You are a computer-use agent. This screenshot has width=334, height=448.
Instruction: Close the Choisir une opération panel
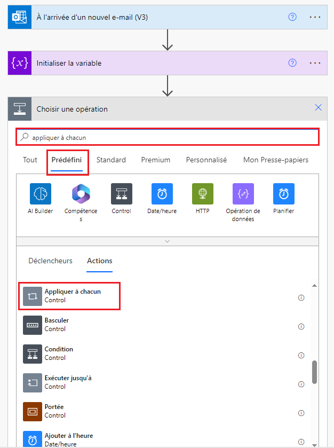click(x=318, y=107)
